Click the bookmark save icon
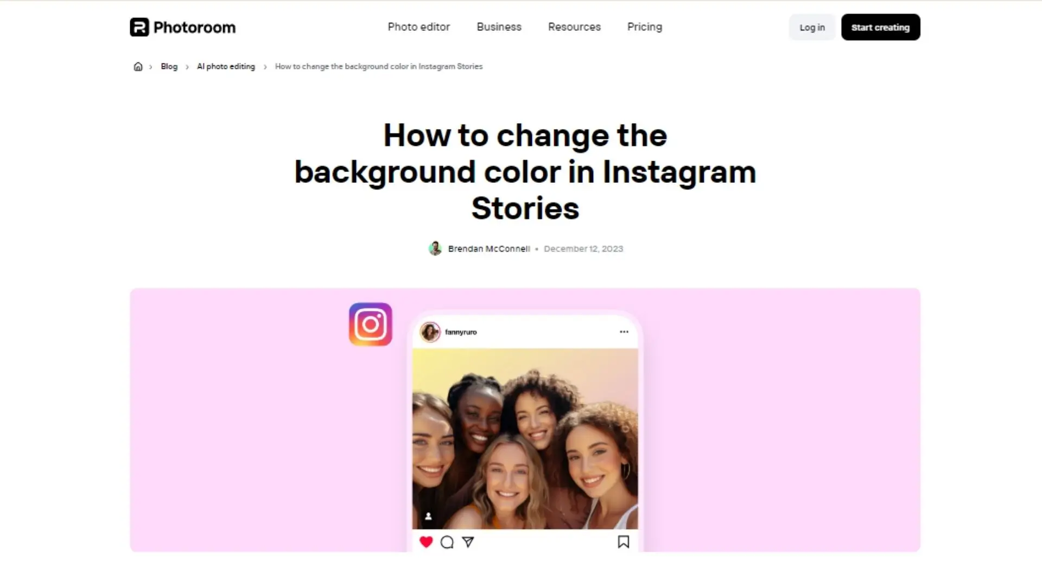1042x586 pixels. pyautogui.click(x=624, y=542)
